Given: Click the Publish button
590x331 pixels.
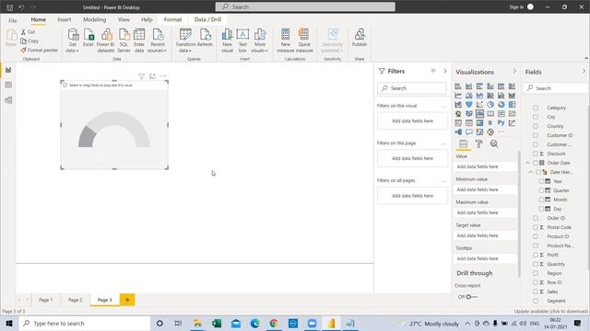Looking at the screenshot, I should click(x=360, y=38).
